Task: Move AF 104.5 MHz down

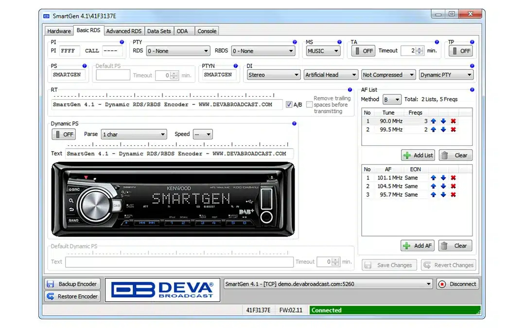Action: 443,186
